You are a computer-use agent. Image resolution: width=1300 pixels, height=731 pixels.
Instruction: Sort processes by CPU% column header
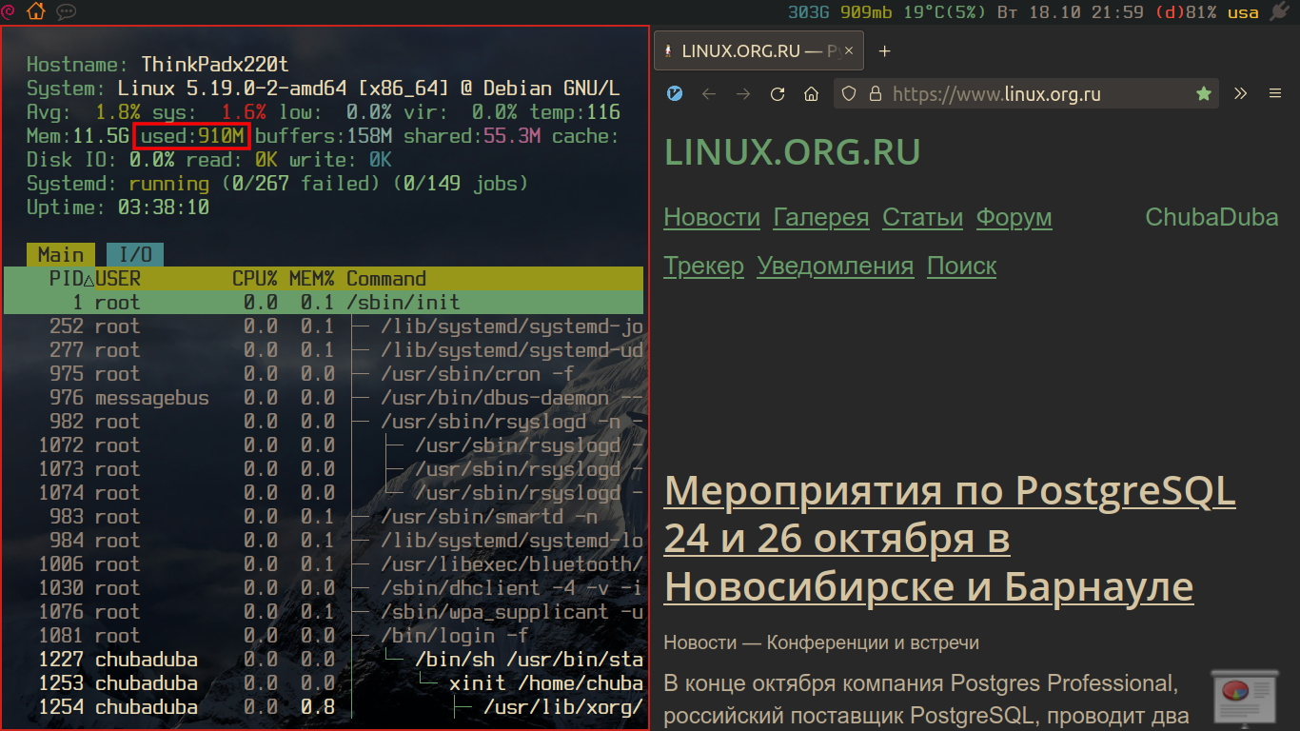click(255, 279)
